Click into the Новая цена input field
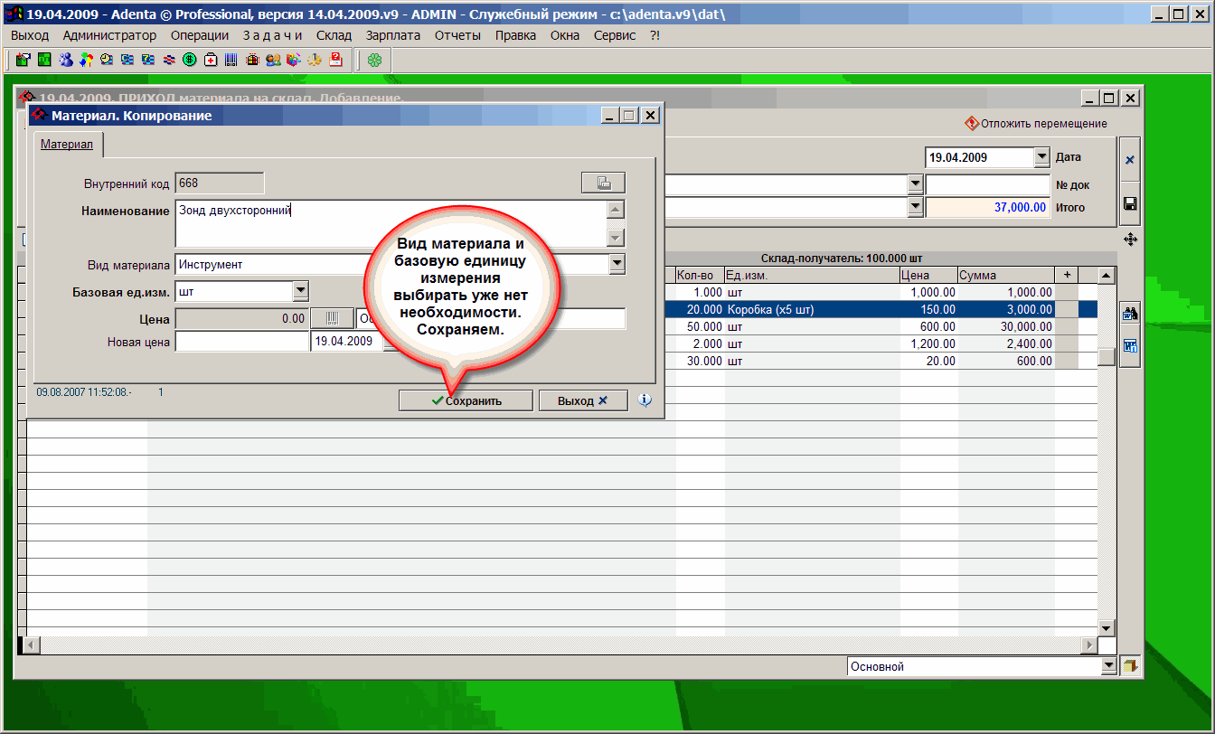The height and width of the screenshot is (734, 1215). point(241,342)
